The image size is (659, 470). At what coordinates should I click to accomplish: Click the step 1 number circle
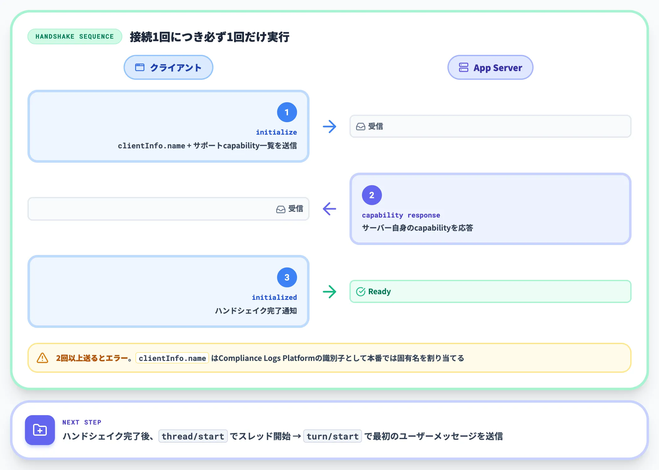[287, 112]
